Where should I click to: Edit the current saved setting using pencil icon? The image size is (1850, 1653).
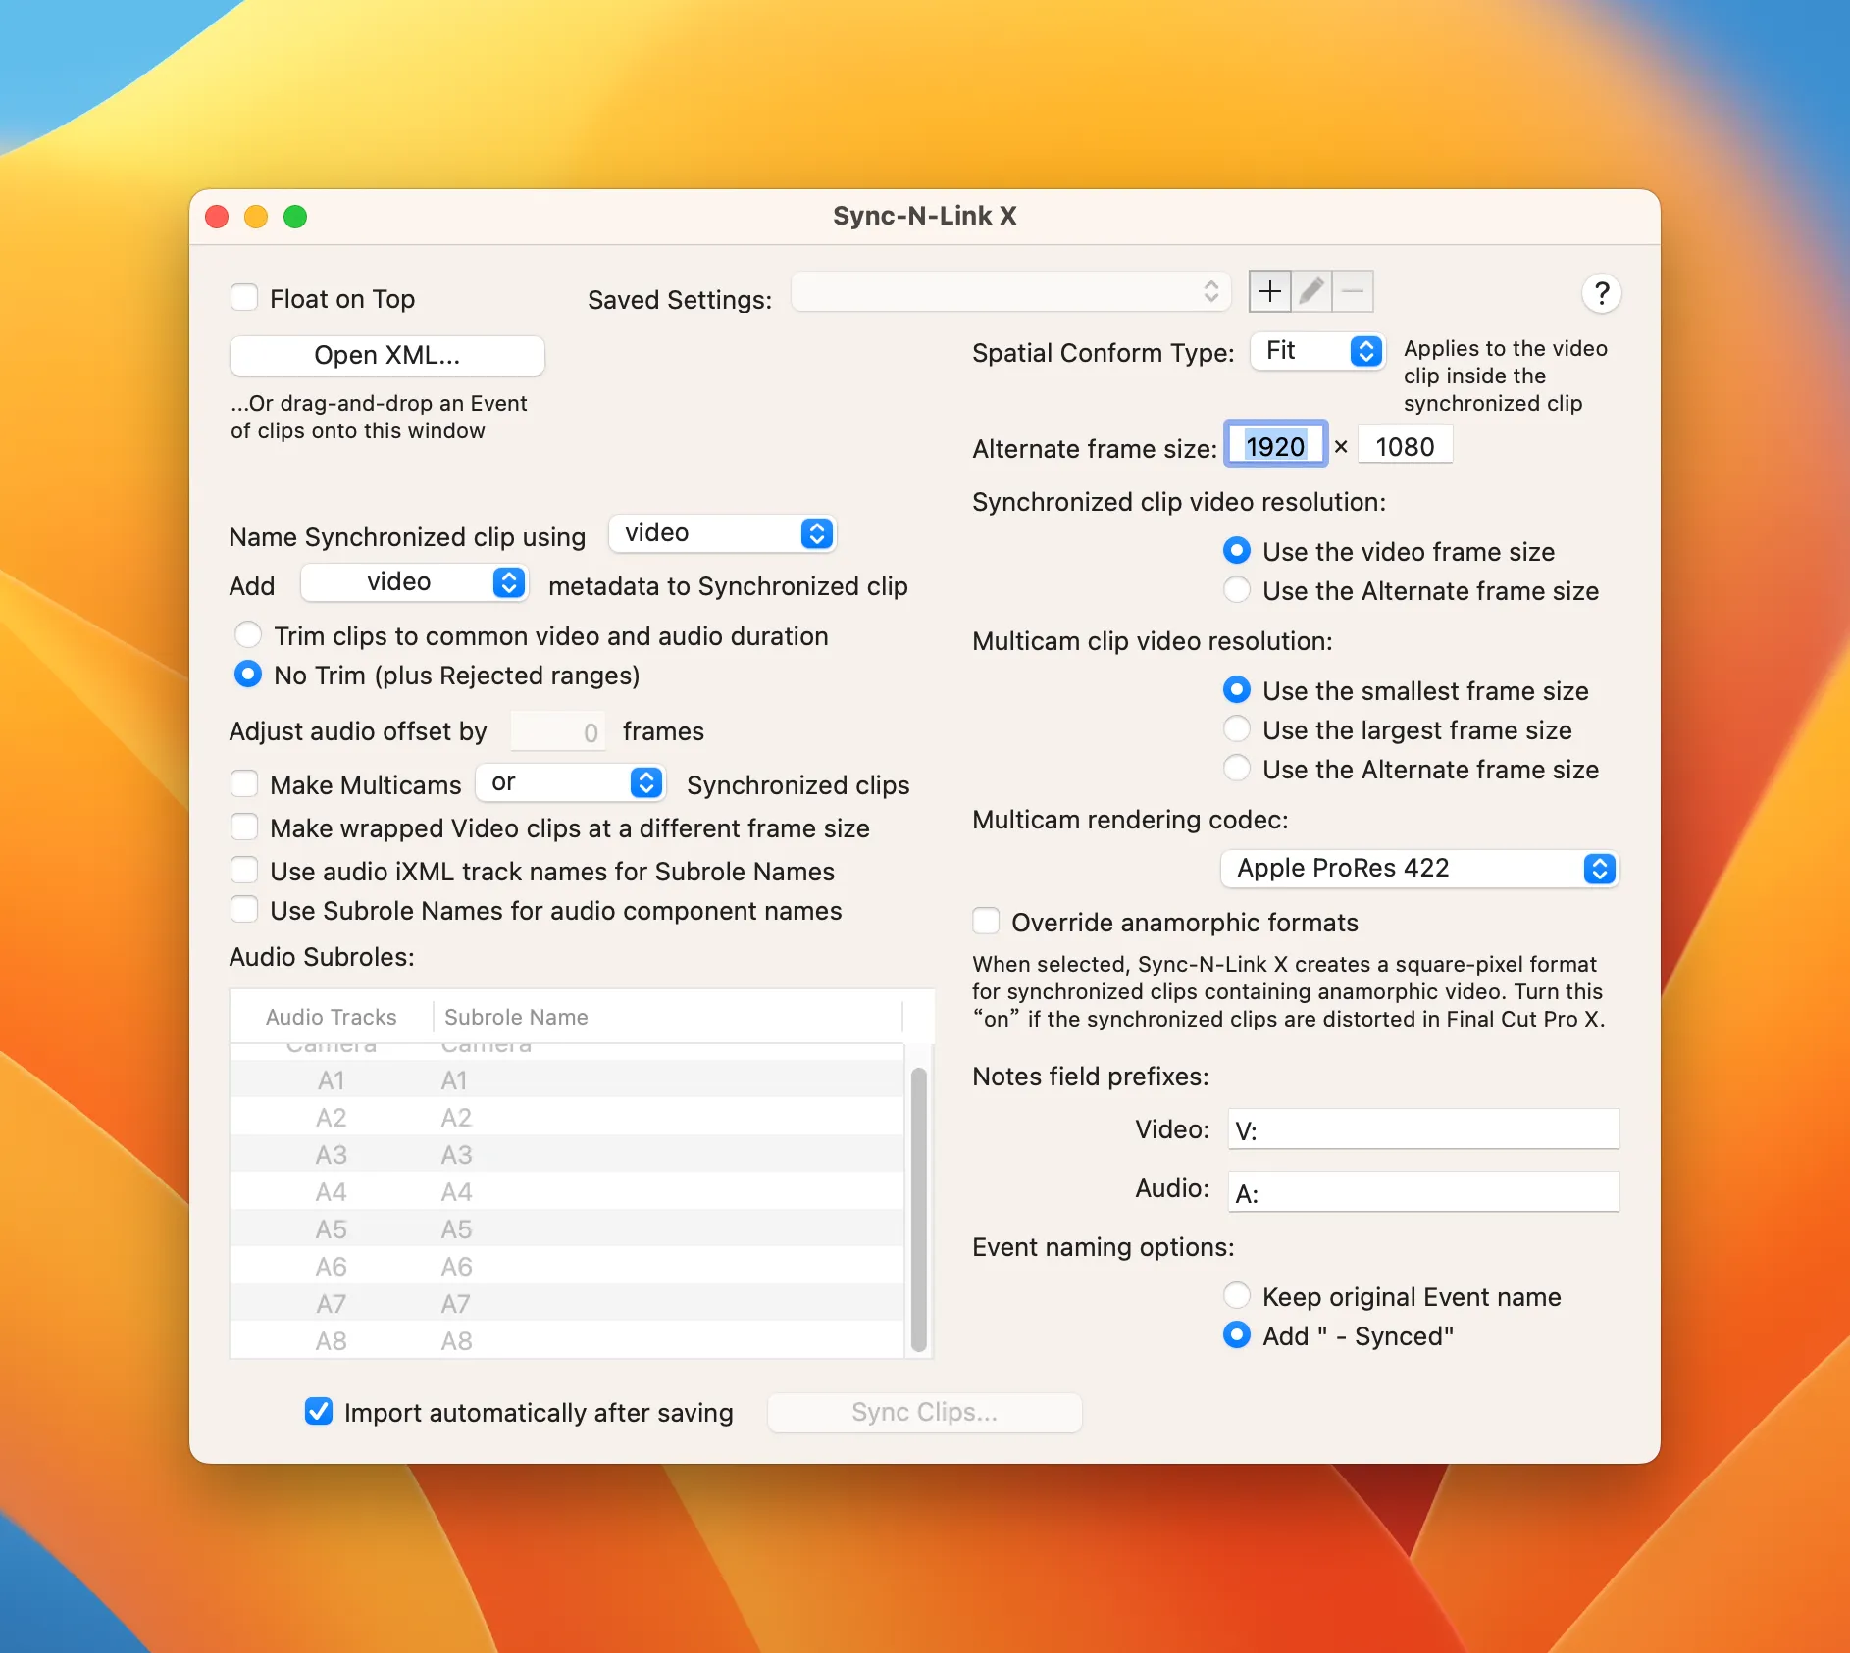tap(1310, 291)
